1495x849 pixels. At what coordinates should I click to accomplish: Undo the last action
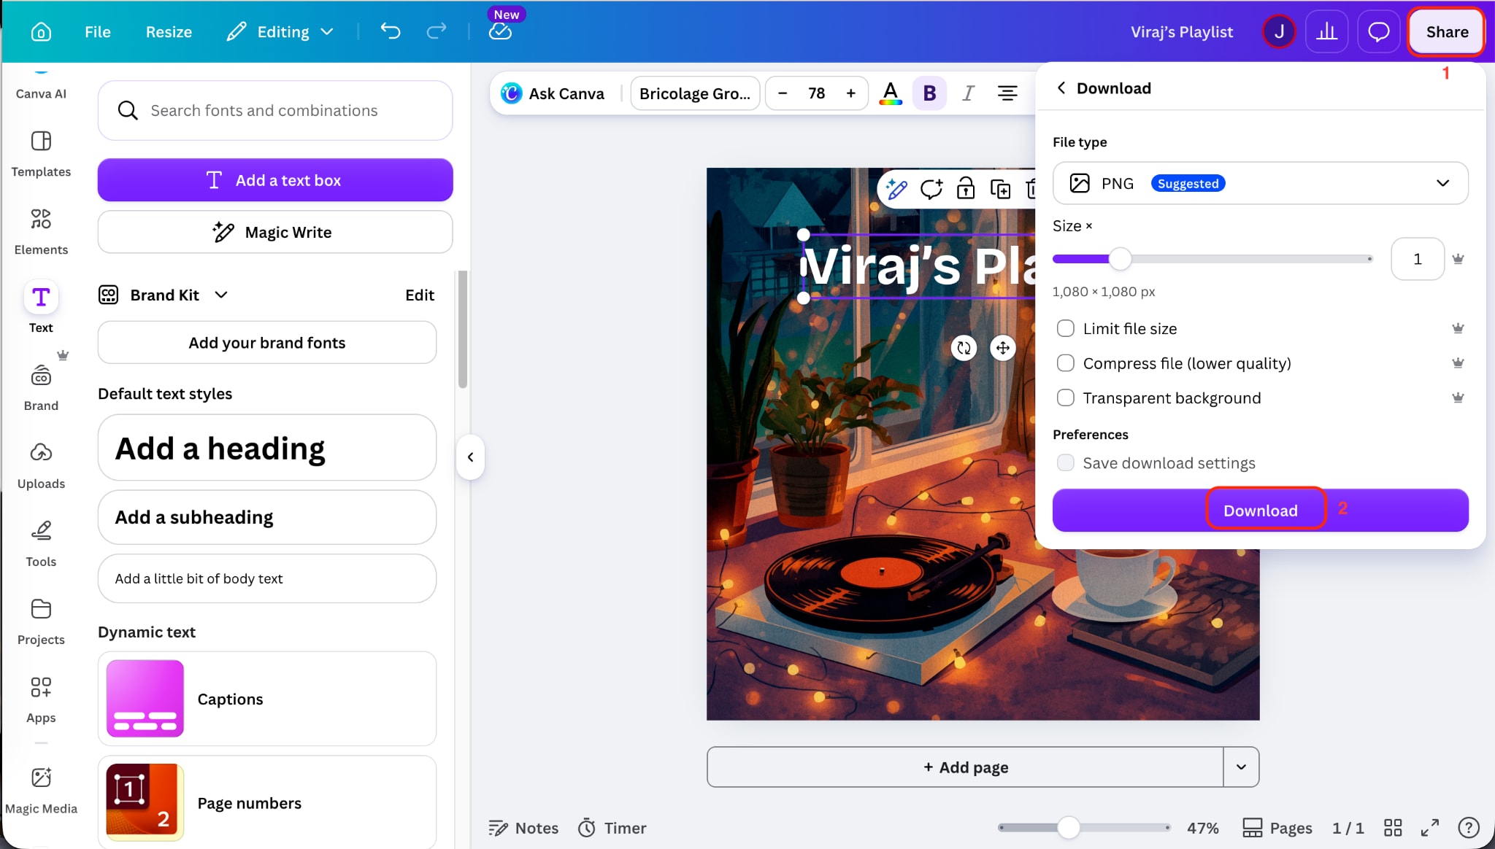tap(391, 31)
